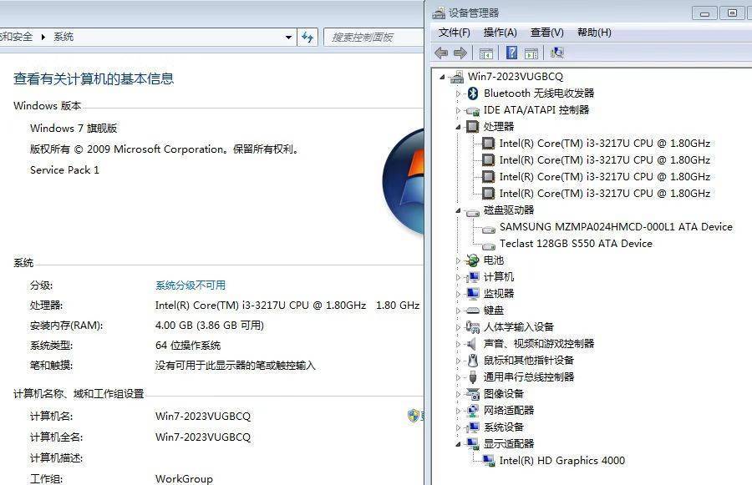Click the 'Service Pack 1' text
This screenshot has height=485, width=752.
click(x=64, y=169)
